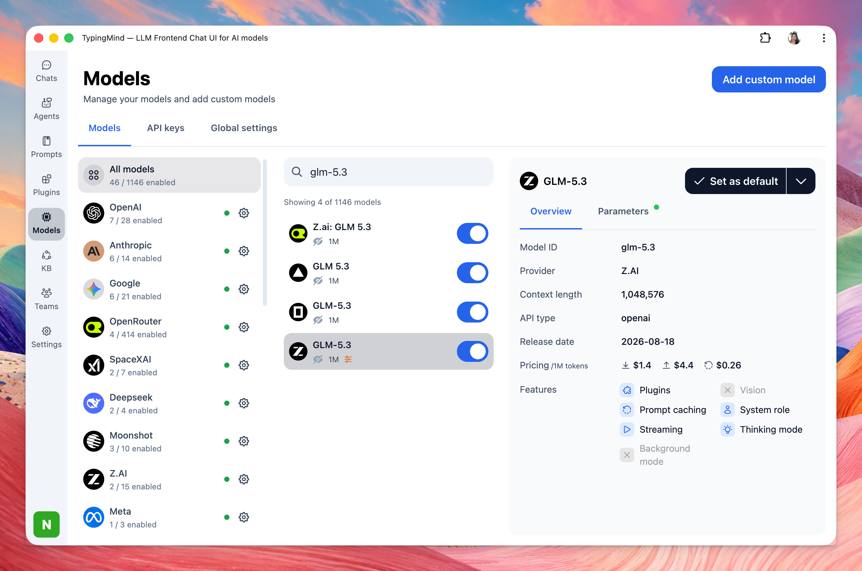Image resolution: width=862 pixels, height=571 pixels.
Task: Open the API keys tab
Action: pyautogui.click(x=166, y=128)
